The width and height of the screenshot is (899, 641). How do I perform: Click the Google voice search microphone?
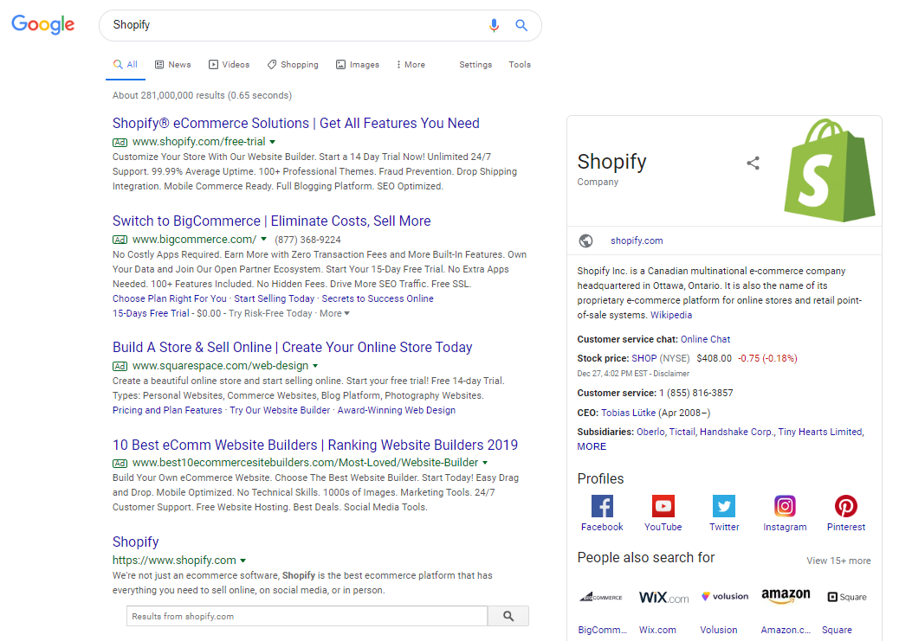coord(494,25)
